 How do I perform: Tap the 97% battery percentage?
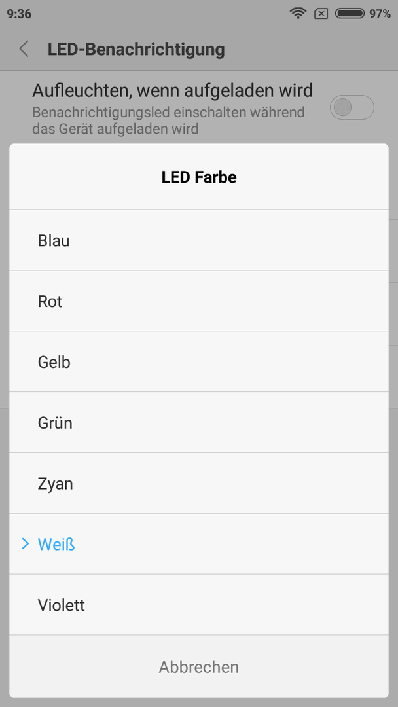click(380, 14)
